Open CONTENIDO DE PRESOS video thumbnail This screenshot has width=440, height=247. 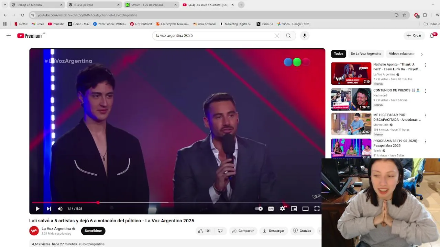351,99
